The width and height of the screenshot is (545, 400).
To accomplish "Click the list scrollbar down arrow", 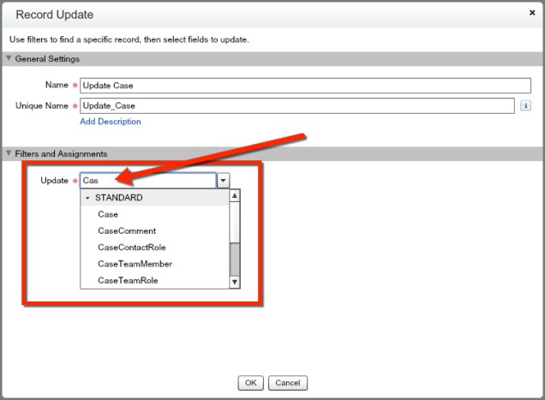I will point(235,283).
